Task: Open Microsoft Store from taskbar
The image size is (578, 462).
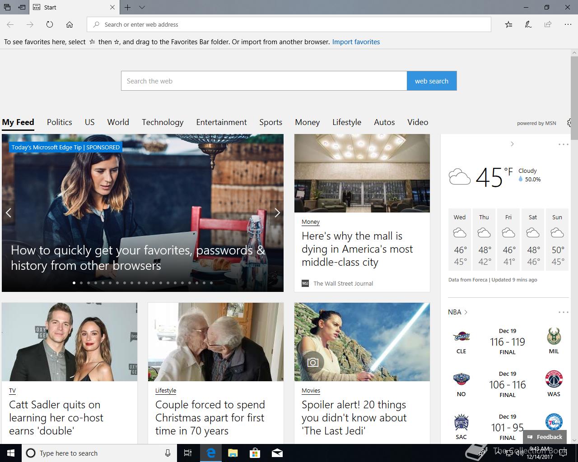Action: [x=255, y=453]
